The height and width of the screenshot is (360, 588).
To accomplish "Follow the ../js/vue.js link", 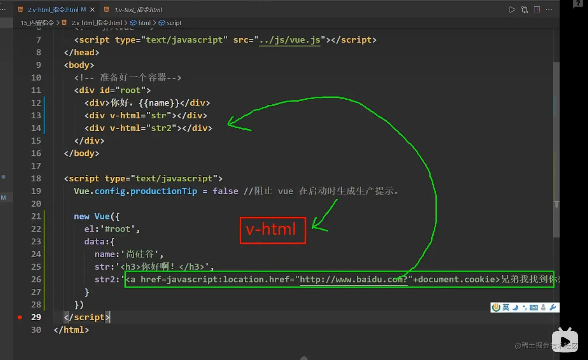I will (x=290, y=40).
